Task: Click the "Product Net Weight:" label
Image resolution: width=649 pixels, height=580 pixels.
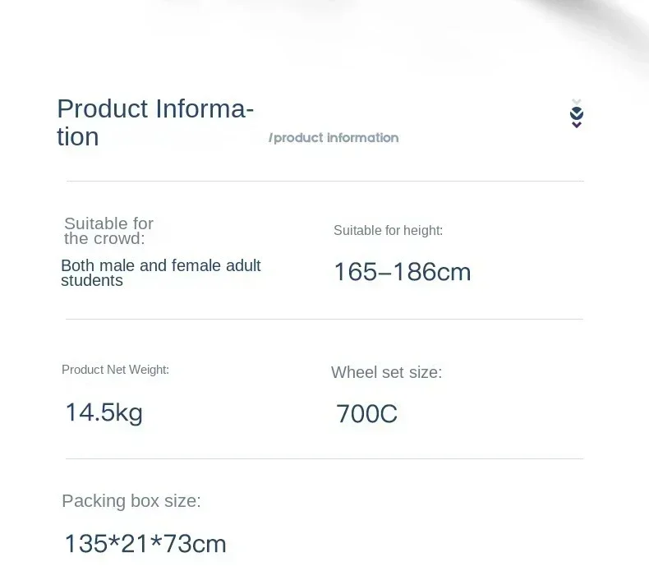Action: tap(115, 370)
